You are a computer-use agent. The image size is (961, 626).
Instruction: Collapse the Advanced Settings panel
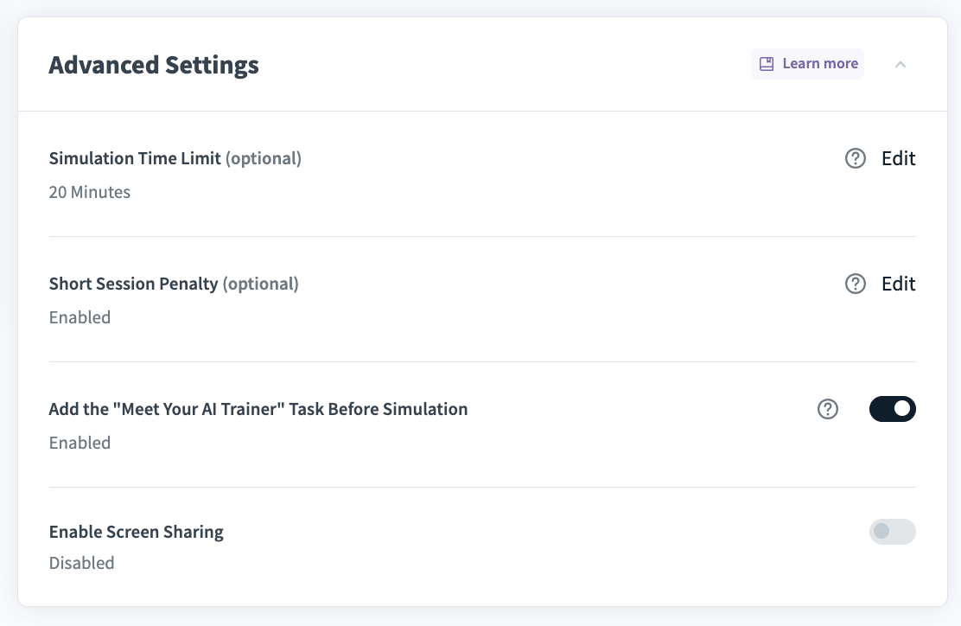tap(901, 64)
